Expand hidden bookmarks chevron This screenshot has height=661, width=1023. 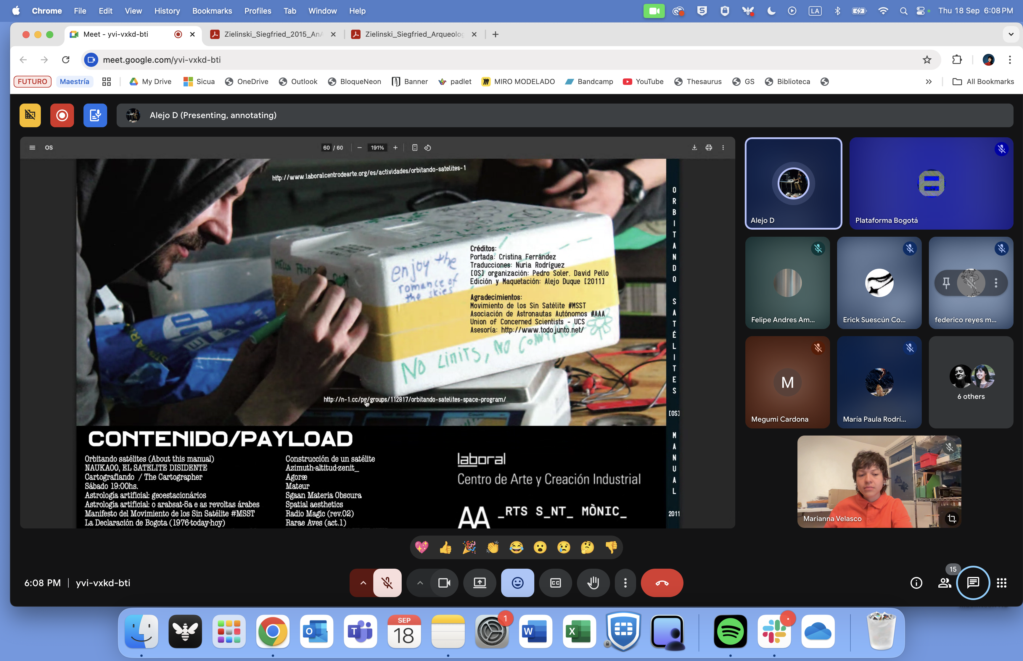tap(929, 82)
